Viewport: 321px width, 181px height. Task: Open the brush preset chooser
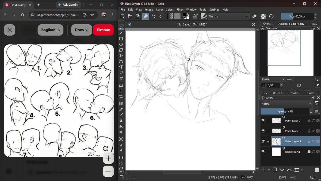click(x=204, y=16)
